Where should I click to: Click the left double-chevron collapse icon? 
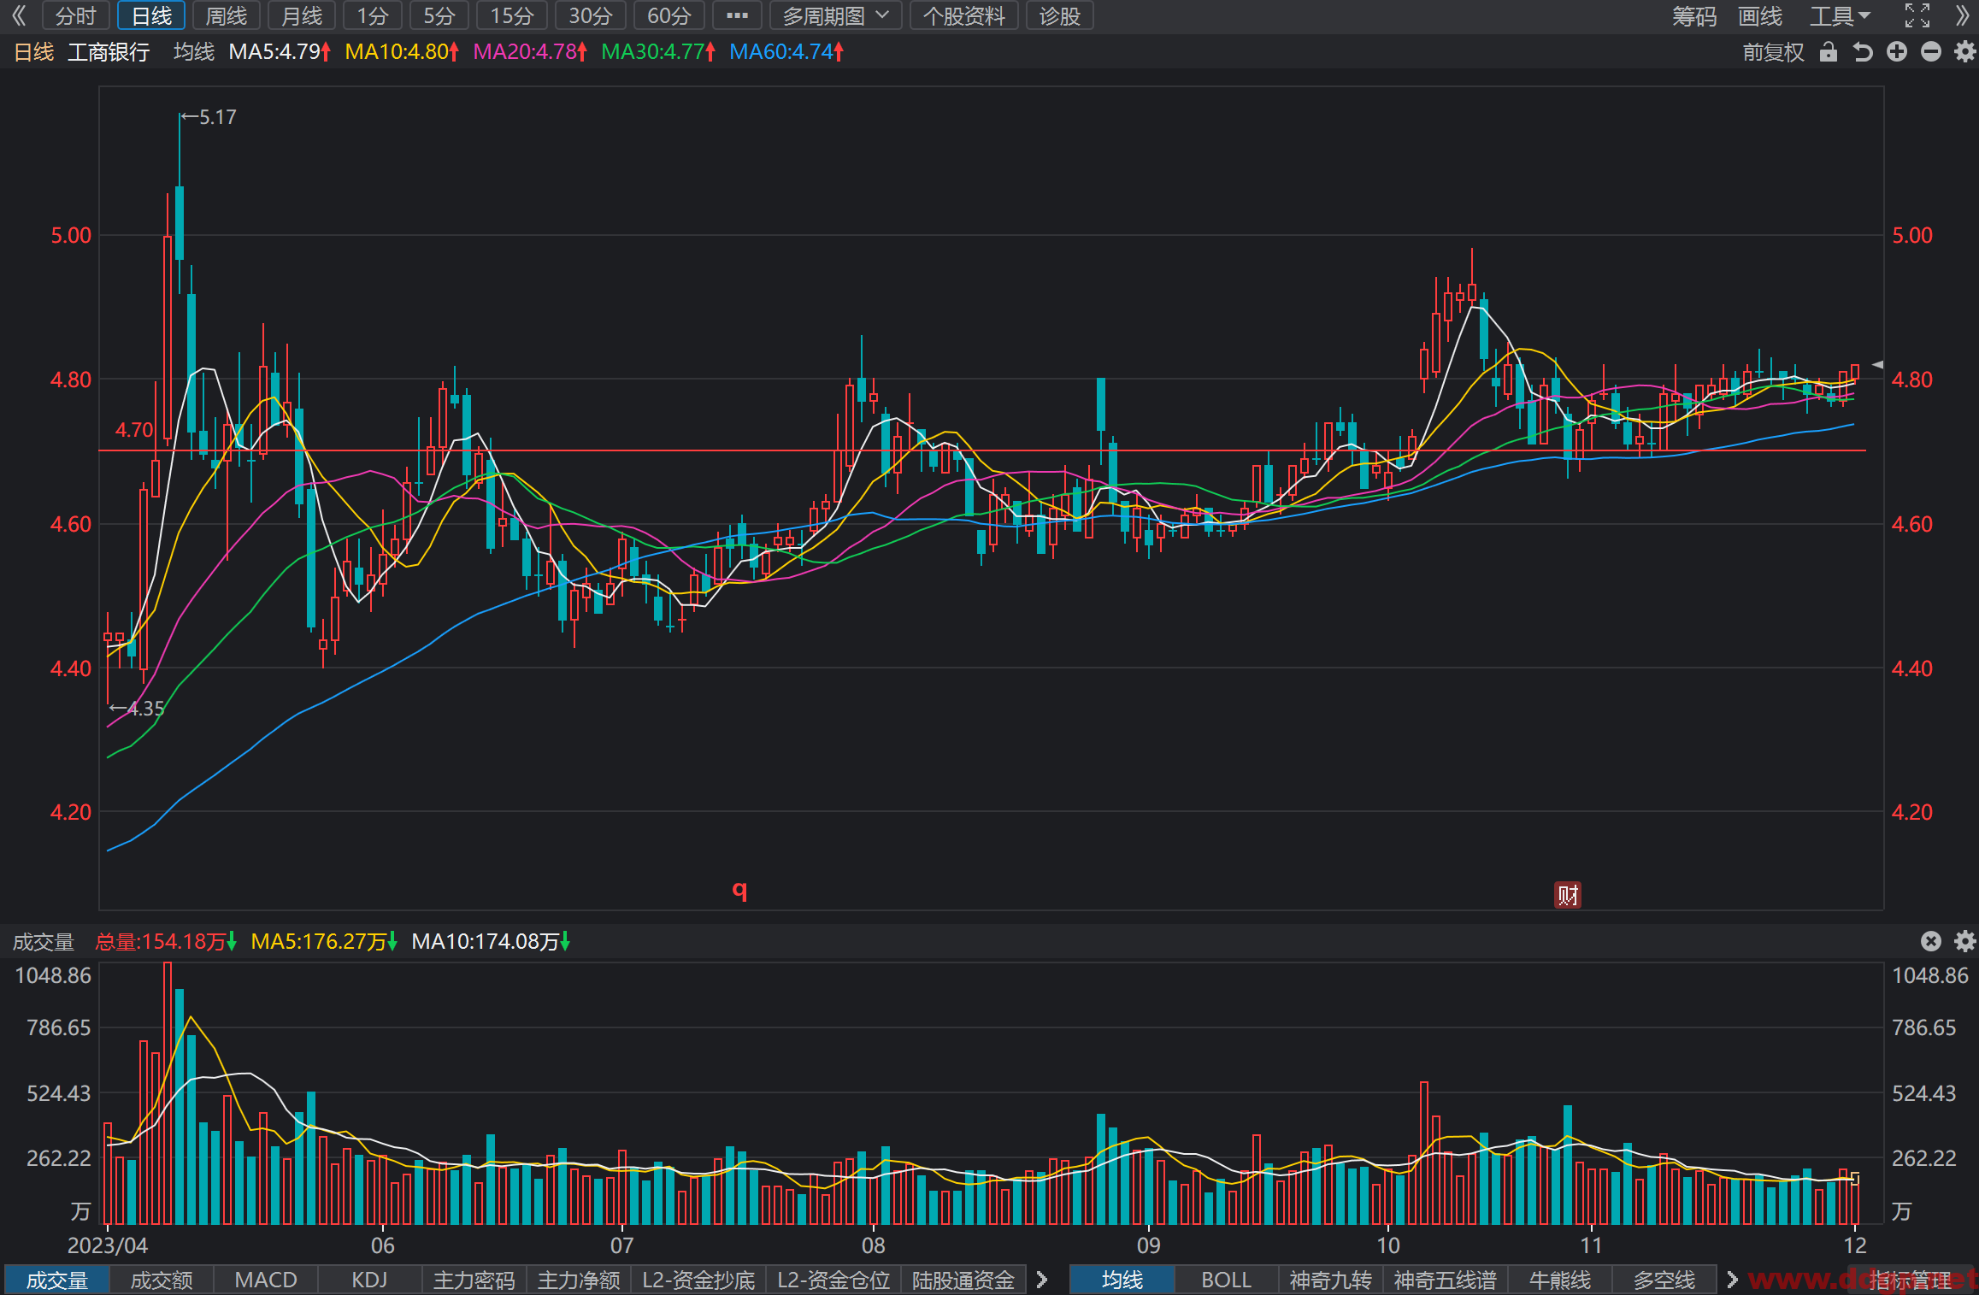[19, 15]
